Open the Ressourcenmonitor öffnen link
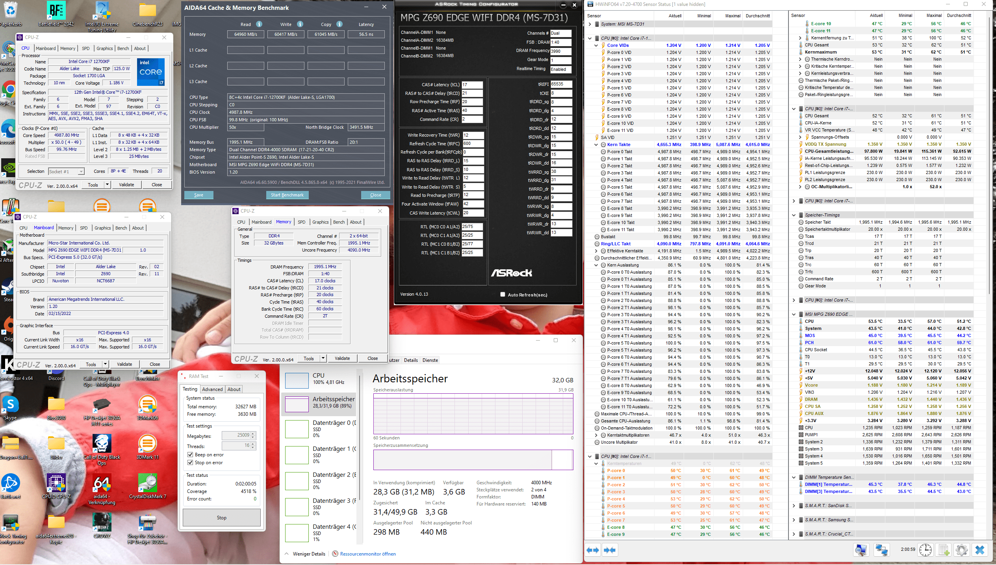 pos(368,554)
